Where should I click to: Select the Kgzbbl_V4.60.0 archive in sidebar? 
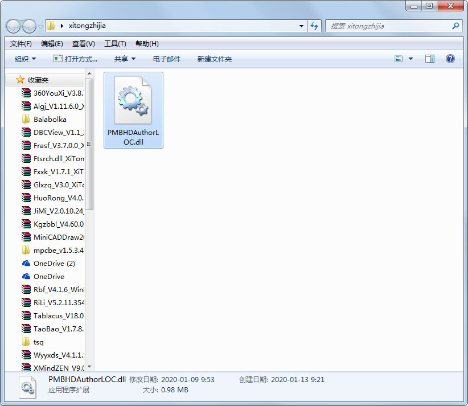point(52,224)
